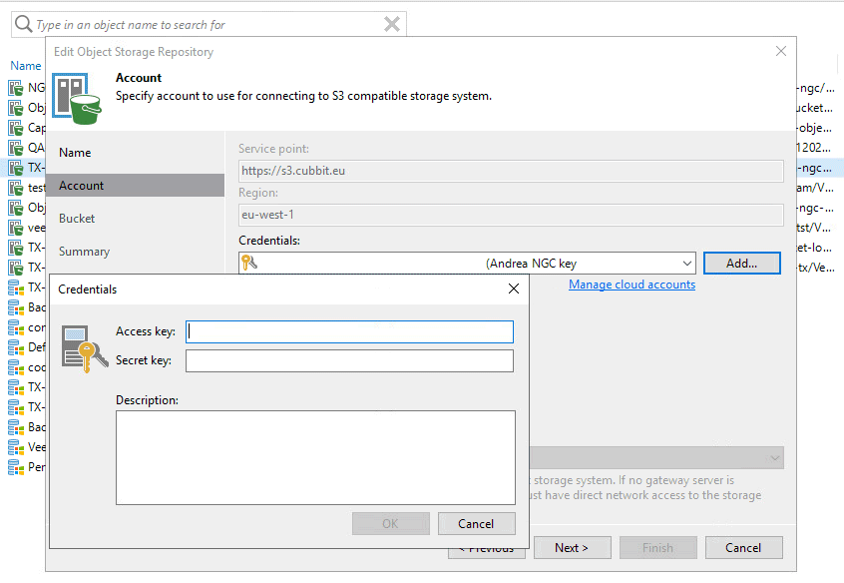This screenshot has width=844, height=583.
Task: Select the repository icon beside the QA entry
Action: pyautogui.click(x=16, y=148)
